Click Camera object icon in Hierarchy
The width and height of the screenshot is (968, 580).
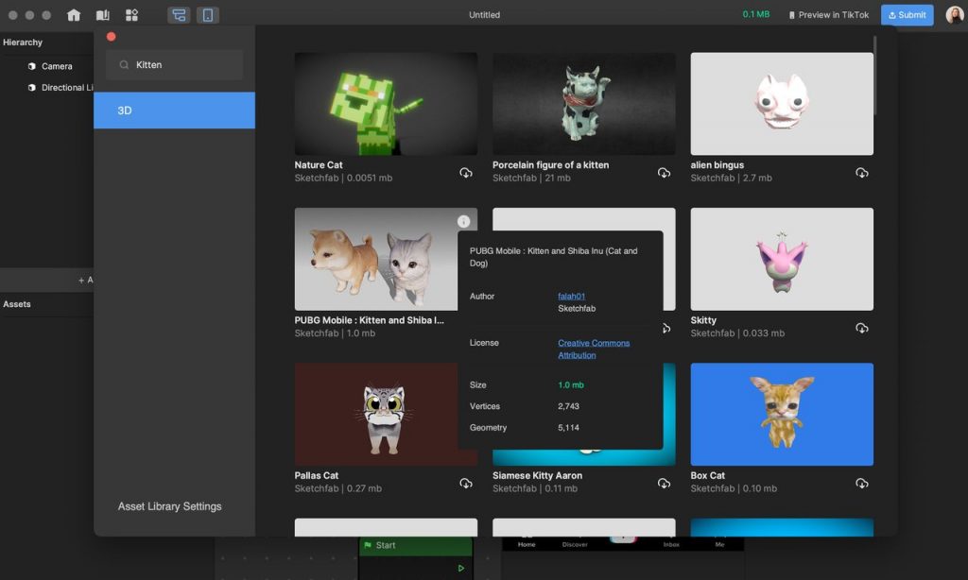[x=31, y=66]
